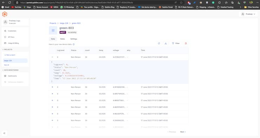Switch to the Data tab
The image size is (260, 138).
[53, 39]
